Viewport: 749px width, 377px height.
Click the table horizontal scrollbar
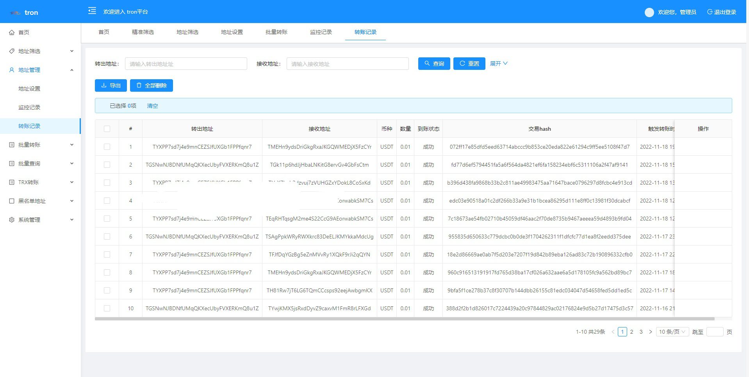404,319
